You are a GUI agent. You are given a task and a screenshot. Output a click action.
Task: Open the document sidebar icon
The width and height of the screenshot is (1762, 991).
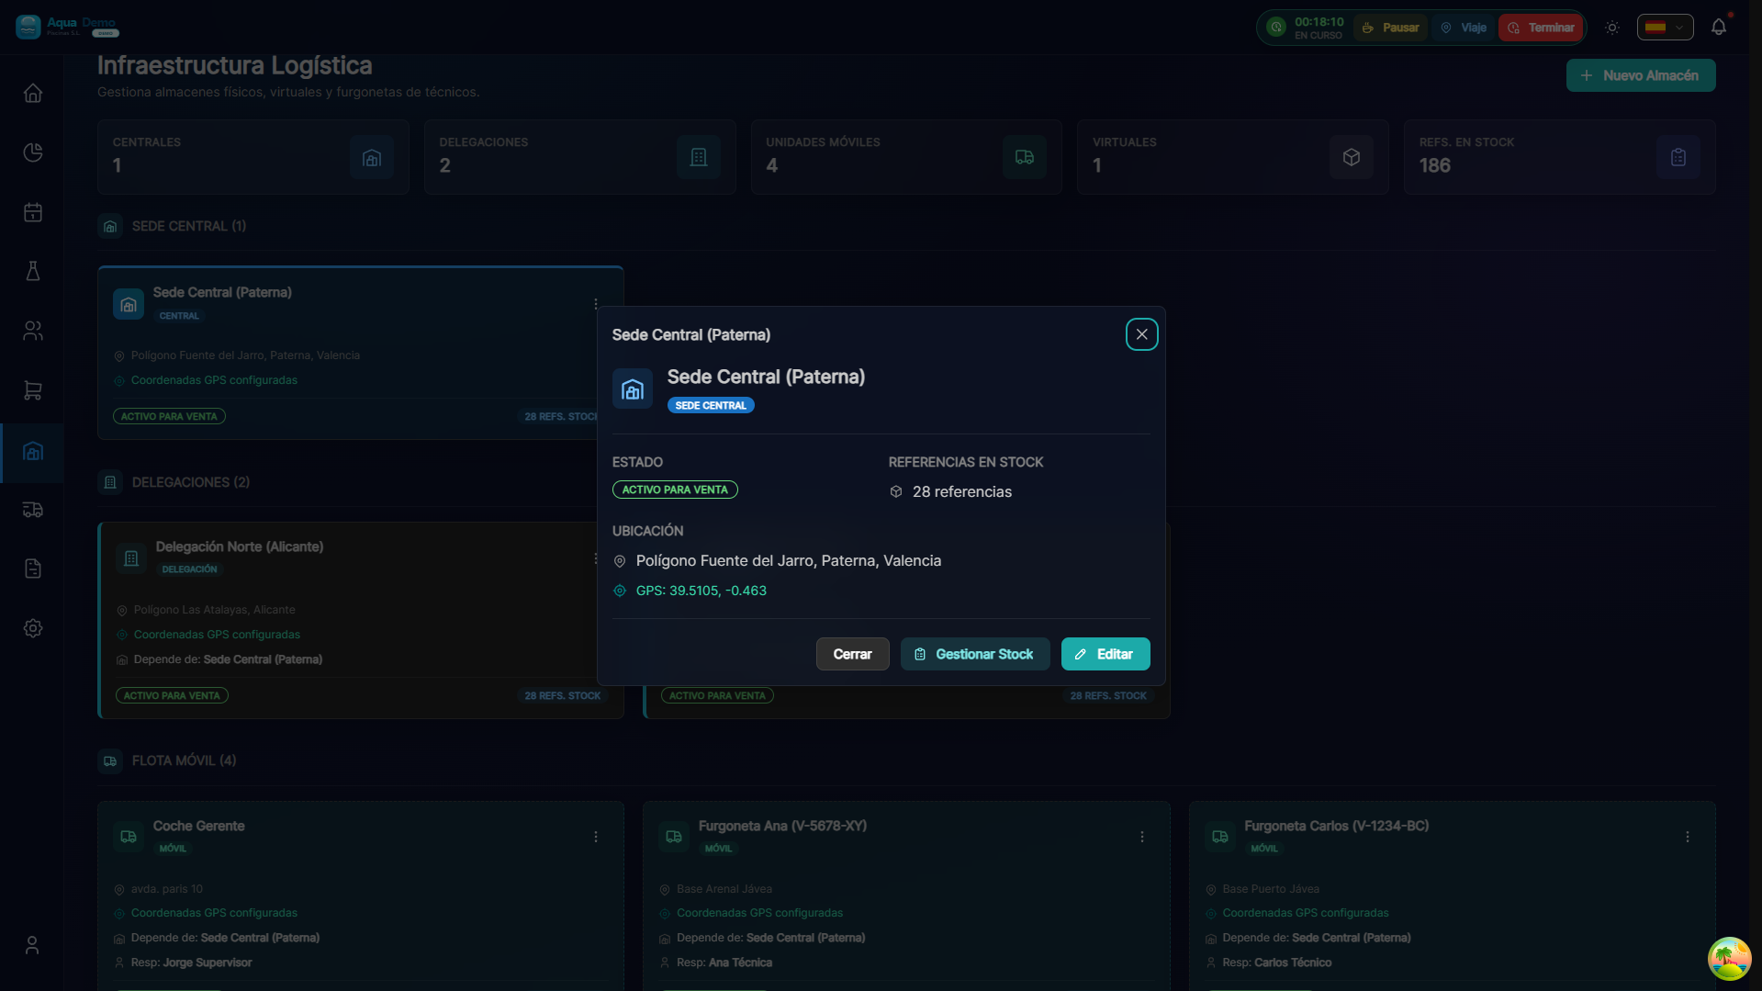click(33, 569)
